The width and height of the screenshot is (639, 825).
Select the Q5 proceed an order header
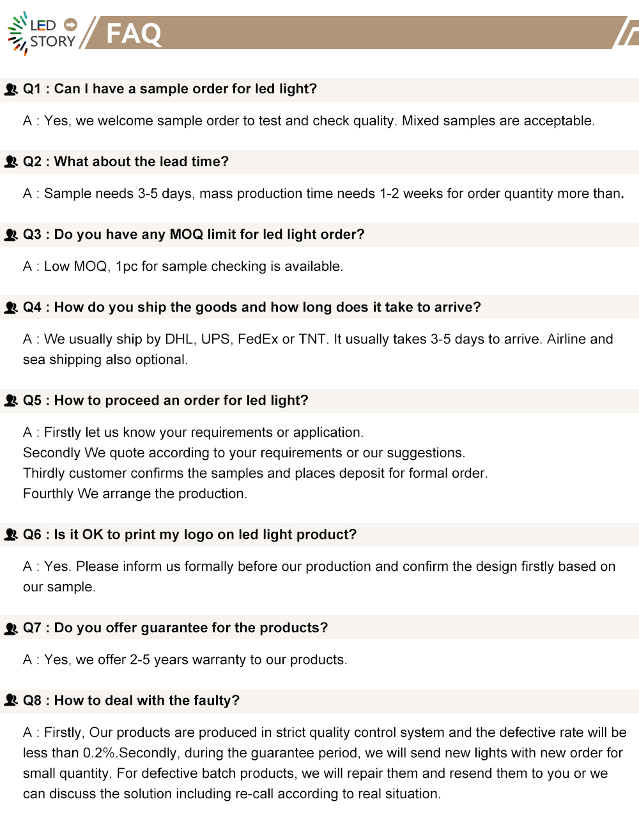tap(319, 401)
